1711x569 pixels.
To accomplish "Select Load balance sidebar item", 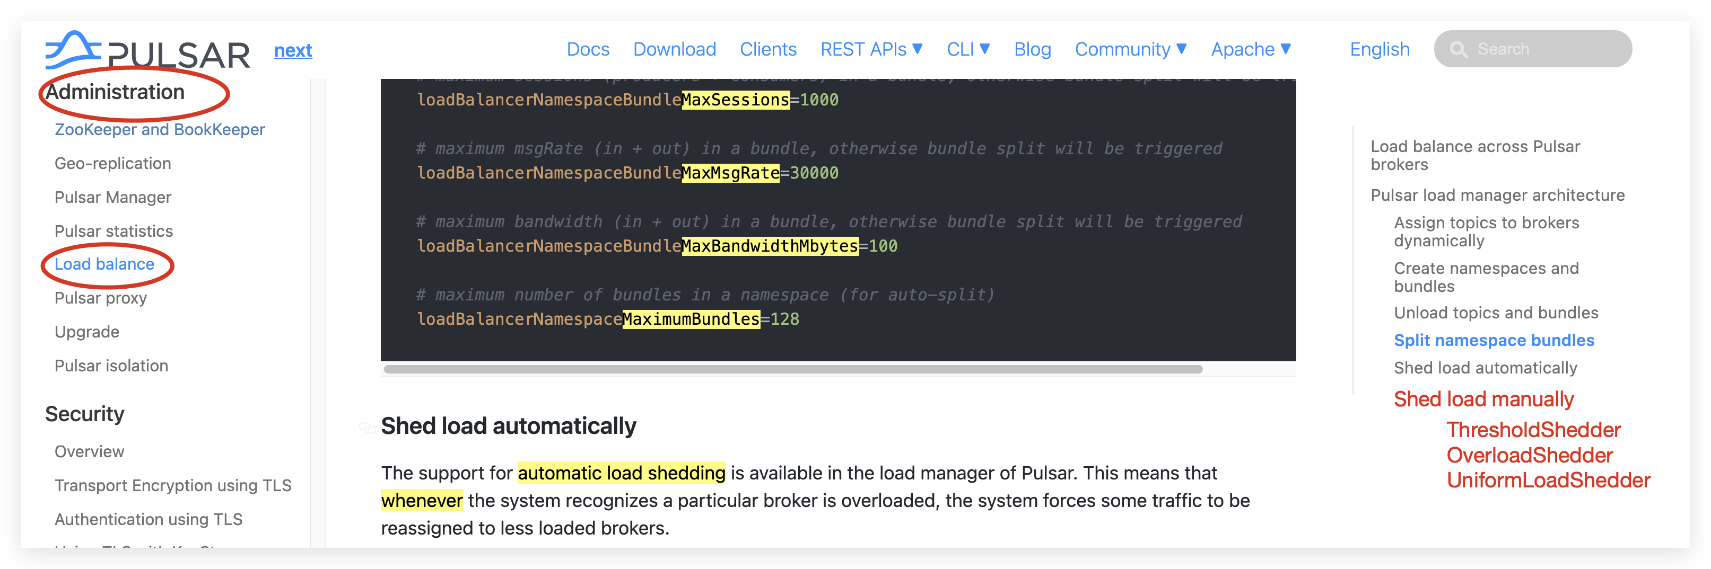I will tap(103, 264).
